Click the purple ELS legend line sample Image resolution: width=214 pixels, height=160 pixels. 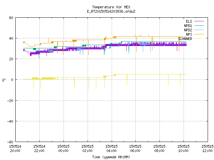pos(199,21)
